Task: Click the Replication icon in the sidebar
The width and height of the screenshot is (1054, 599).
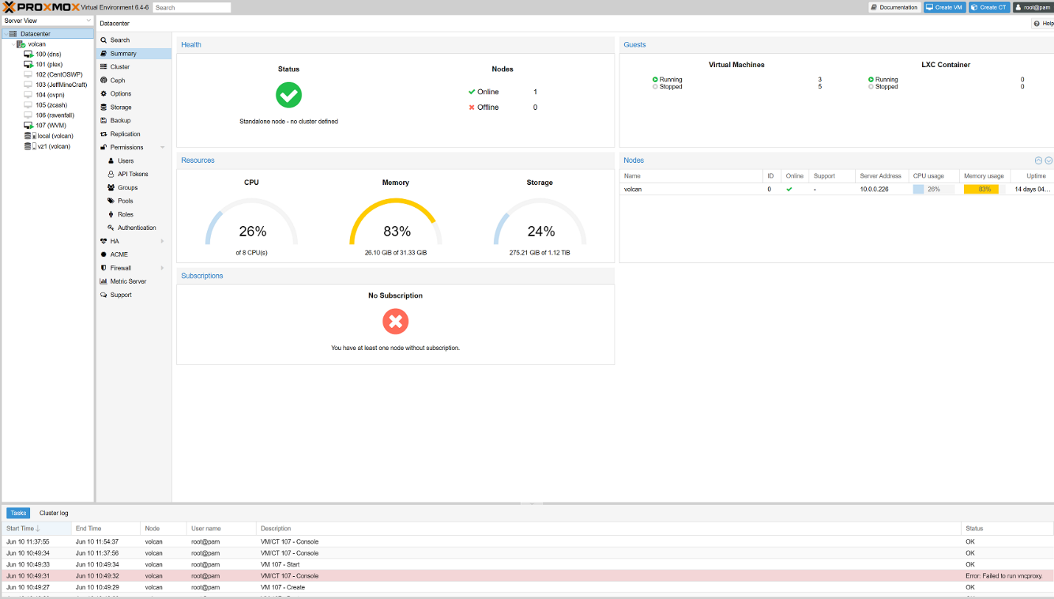Action: click(x=104, y=134)
